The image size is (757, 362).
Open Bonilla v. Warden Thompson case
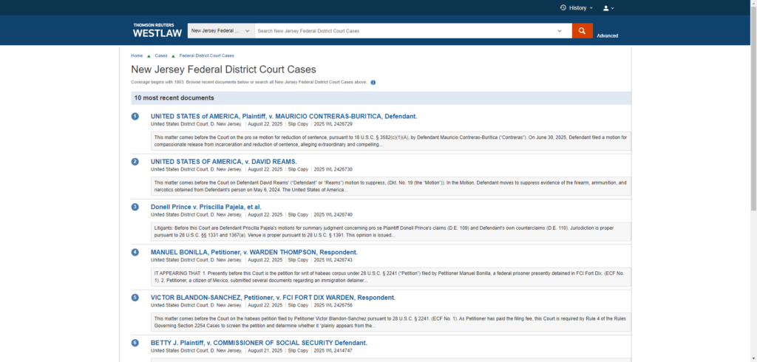(x=254, y=252)
